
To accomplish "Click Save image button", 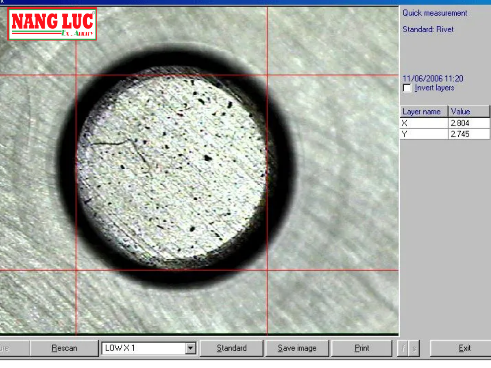I will point(297,348).
